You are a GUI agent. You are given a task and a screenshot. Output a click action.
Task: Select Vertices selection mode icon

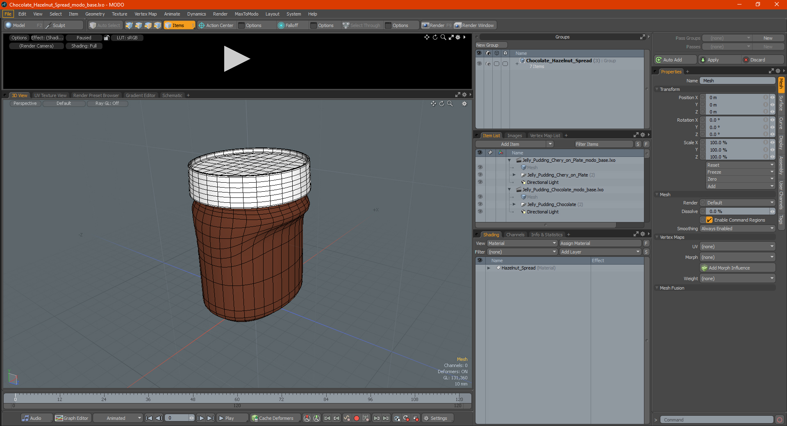[129, 25]
